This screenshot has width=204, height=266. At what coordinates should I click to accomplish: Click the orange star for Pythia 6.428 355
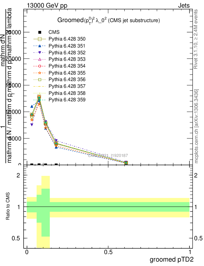pyautogui.click(x=40, y=73)
